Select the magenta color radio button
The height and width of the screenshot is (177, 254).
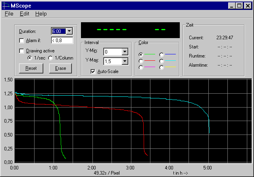[141, 67]
